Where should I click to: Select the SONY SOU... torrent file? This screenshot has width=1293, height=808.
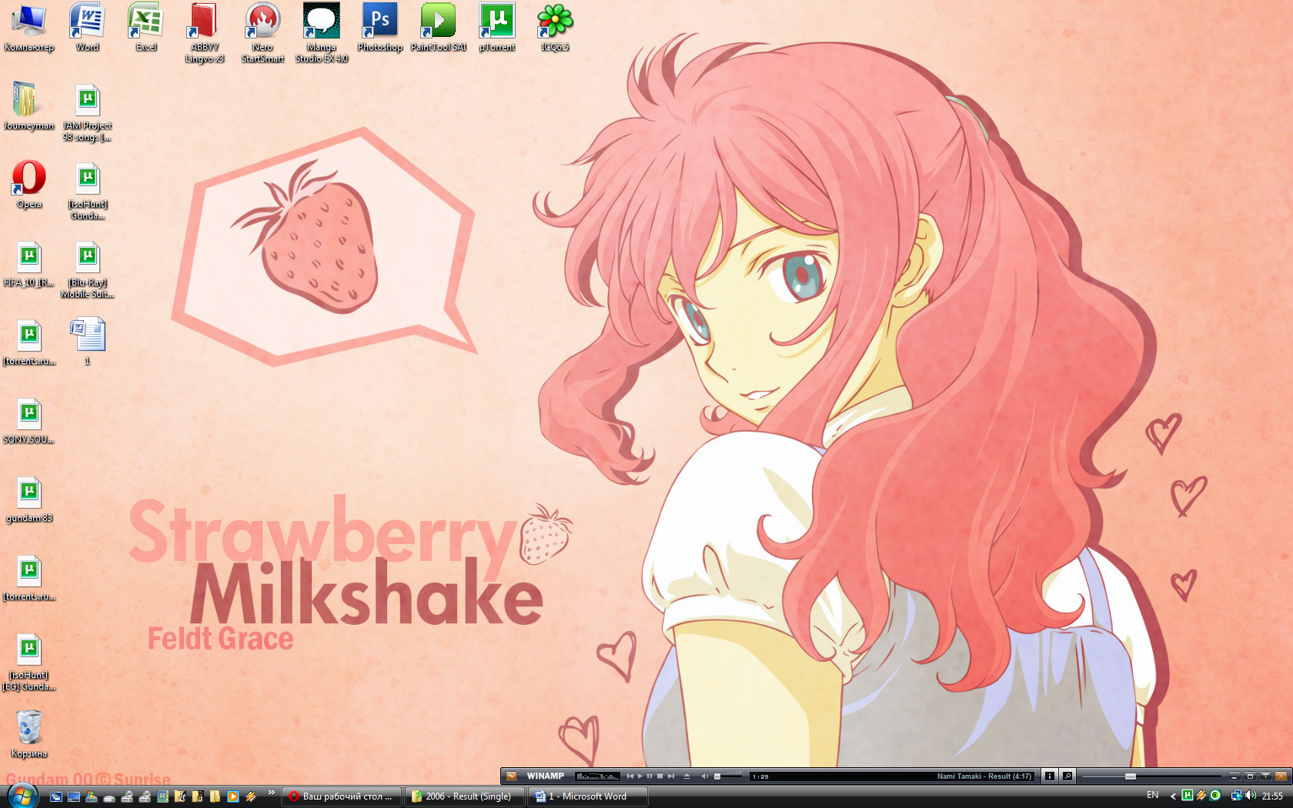pyautogui.click(x=28, y=420)
